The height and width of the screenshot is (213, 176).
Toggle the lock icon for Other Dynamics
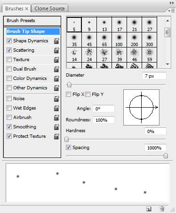point(56,88)
